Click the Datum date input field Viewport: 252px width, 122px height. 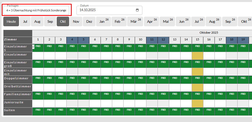[106, 10]
